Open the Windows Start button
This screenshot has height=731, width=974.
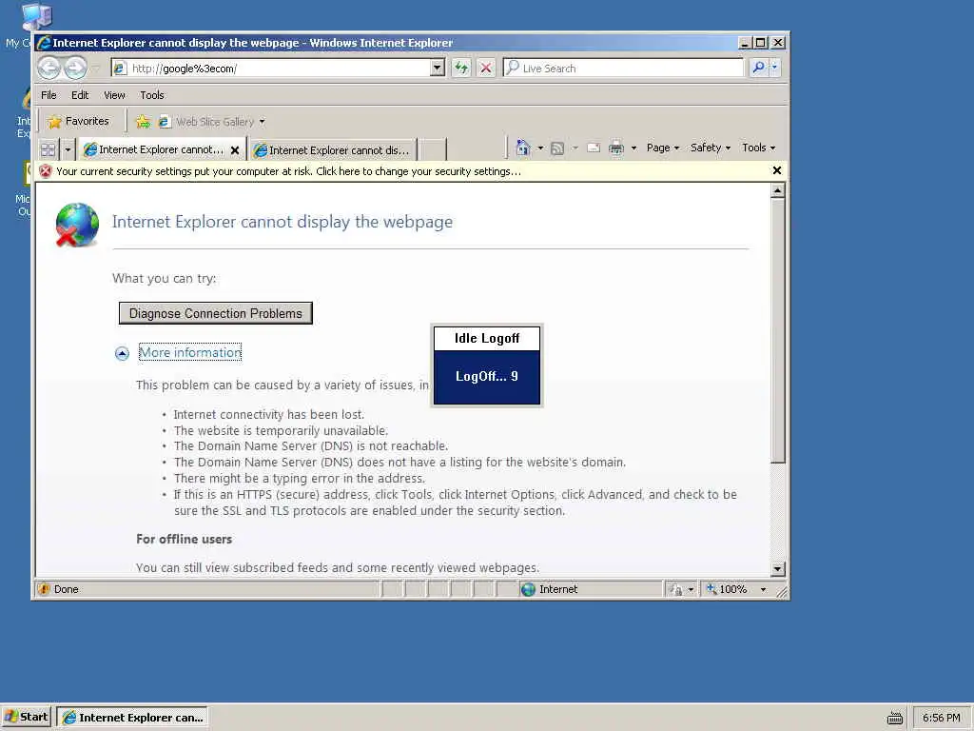coord(26,718)
